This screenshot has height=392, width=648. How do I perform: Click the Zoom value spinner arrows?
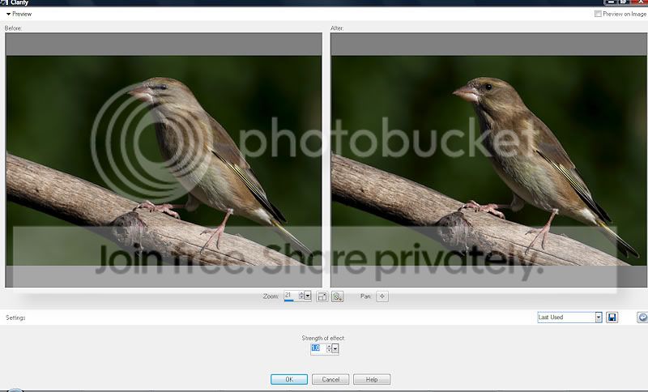[301, 296]
